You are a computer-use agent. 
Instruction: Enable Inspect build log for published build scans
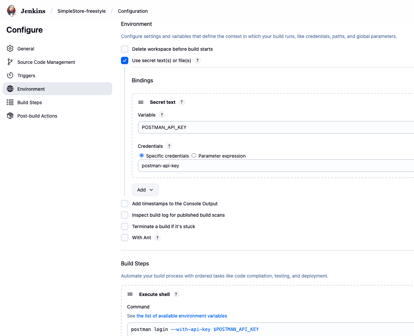[x=125, y=215]
